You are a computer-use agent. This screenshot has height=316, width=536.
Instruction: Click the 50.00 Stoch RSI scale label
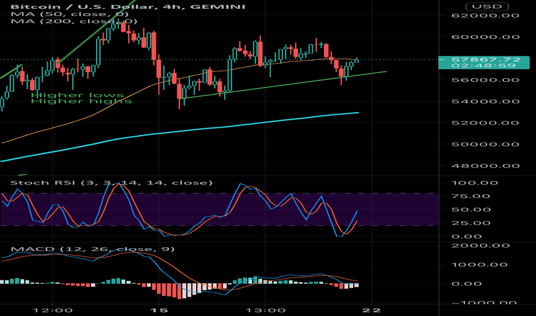471,210
